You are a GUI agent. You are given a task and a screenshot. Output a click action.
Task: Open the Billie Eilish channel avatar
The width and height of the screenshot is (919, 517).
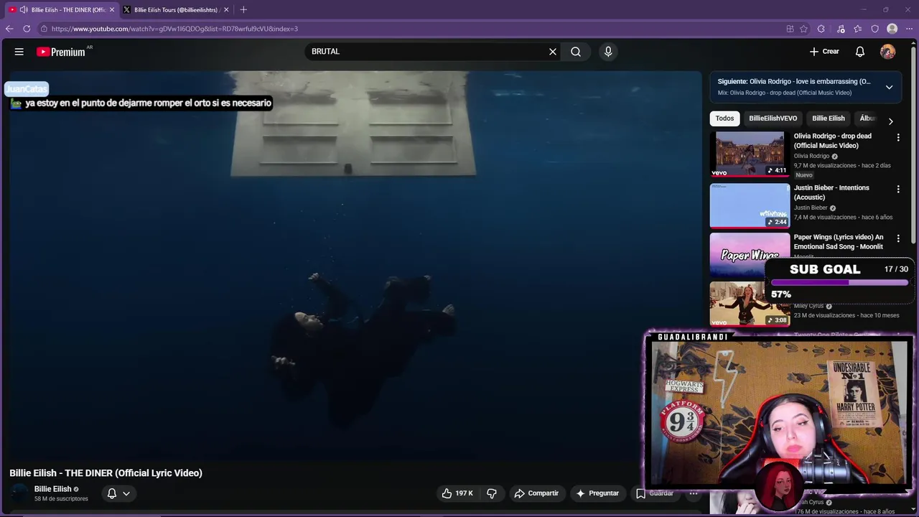[x=20, y=493]
